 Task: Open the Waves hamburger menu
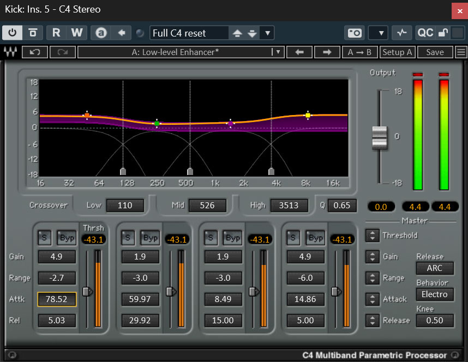tap(461, 52)
